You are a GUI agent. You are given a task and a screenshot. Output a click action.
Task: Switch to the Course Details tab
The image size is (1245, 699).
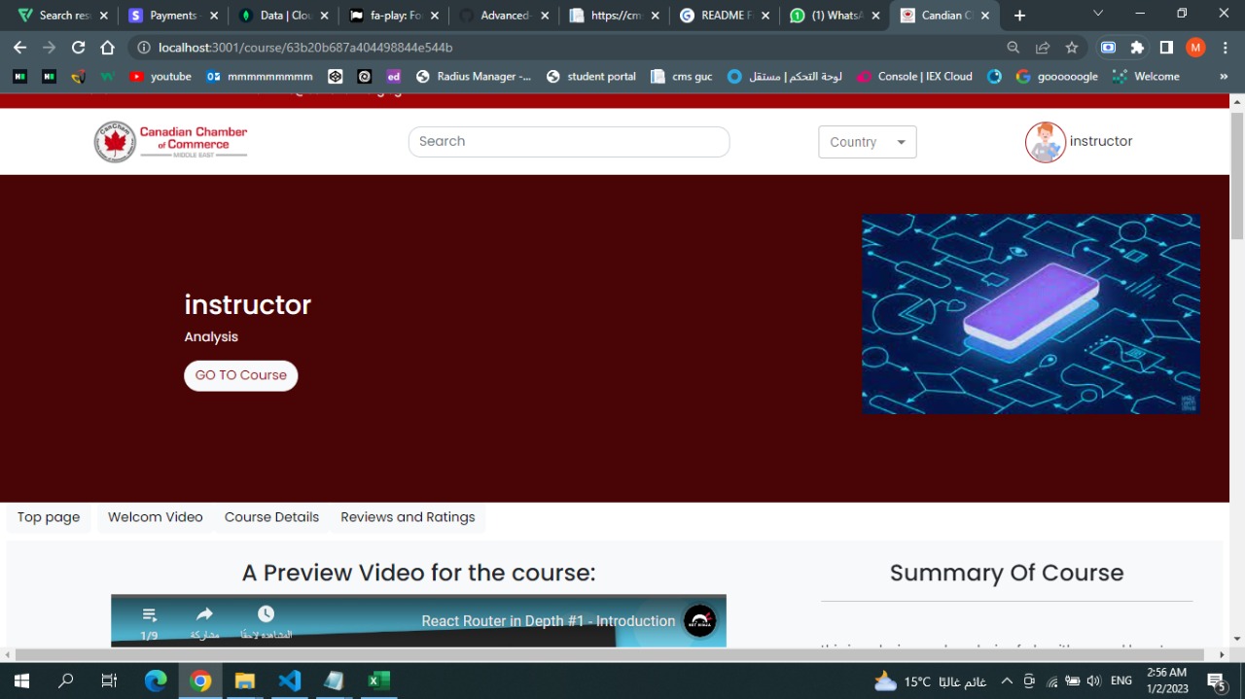(x=271, y=517)
